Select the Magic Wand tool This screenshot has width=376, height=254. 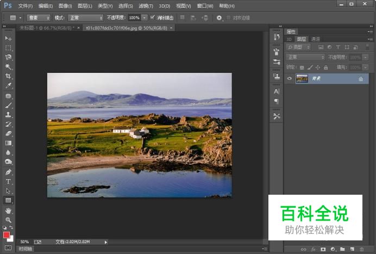coord(8,67)
